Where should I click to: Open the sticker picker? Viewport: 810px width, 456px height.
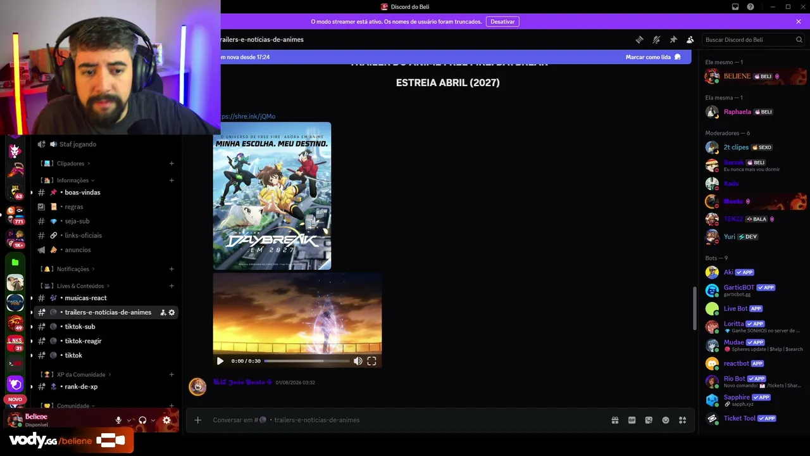click(649, 420)
